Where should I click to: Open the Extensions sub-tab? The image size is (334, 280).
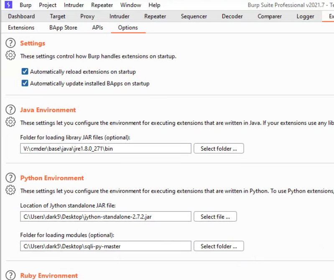click(21, 28)
